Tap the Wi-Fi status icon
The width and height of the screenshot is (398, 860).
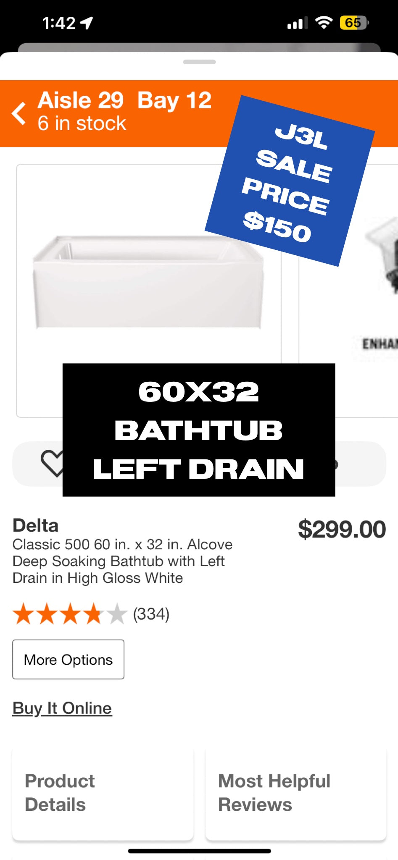tap(324, 23)
